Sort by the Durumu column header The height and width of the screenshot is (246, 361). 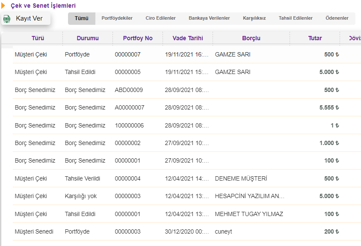[x=88, y=38]
